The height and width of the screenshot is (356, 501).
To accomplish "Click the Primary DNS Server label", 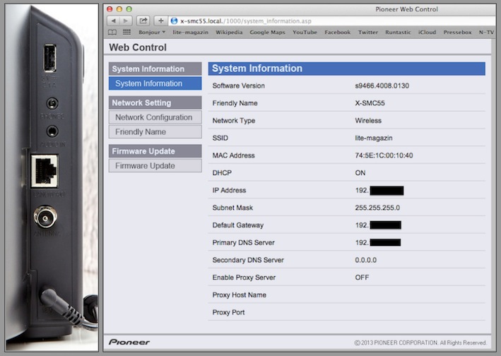I will pos(243,243).
